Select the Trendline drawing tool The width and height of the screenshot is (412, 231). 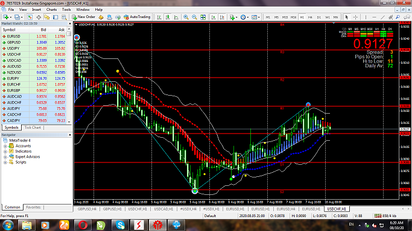tap(382, 17)
